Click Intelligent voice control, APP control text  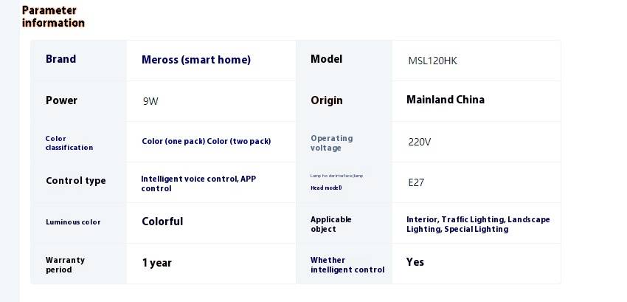[x=198, y=183]
